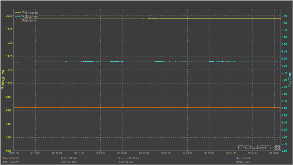Click the 2.60 ampere axis label
Image resolution: width=293 pixels, height=165 pixels.
click(284, 108)
